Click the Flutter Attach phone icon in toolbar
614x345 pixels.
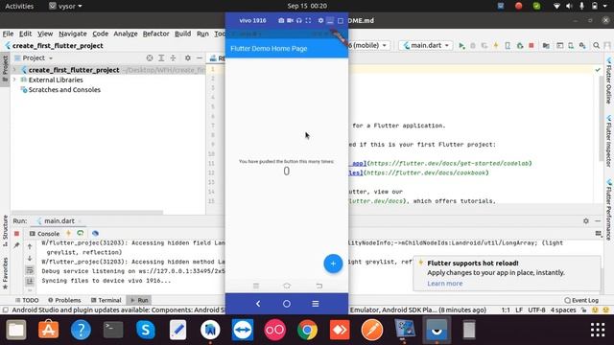click(x=508, y=46)
